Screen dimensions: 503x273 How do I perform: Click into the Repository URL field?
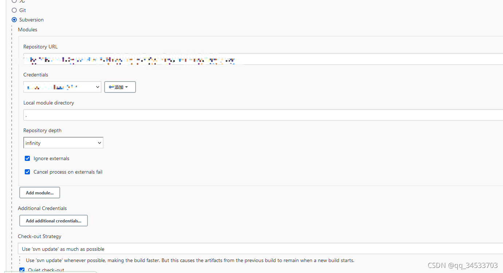(263, 59)
